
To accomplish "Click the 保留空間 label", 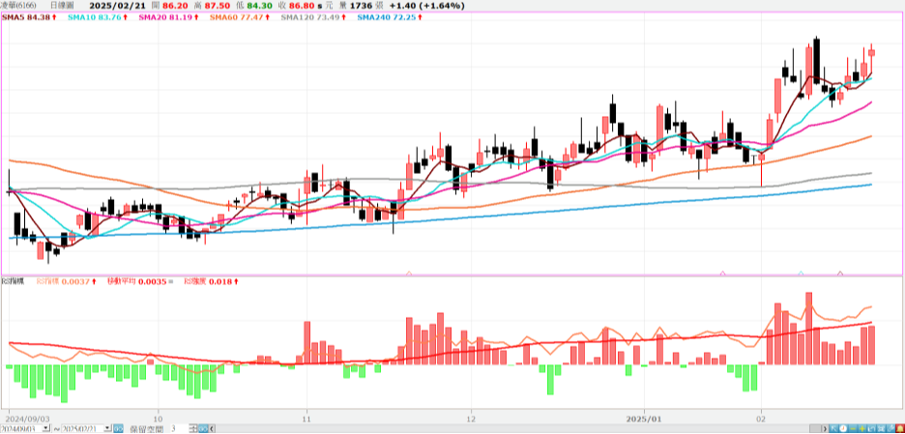I will 147,429.
